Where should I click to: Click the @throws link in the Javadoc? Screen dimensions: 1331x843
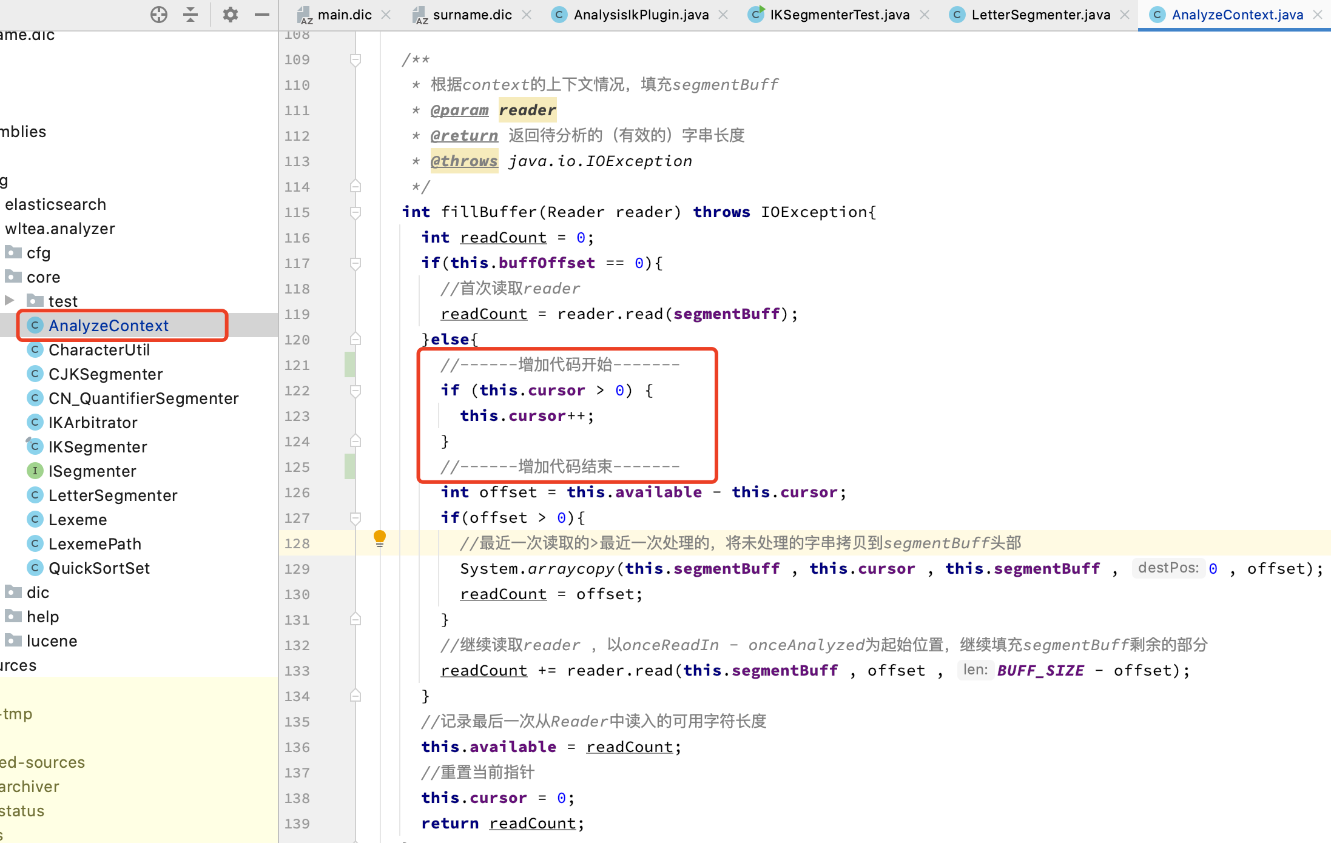tap(464, 161)
